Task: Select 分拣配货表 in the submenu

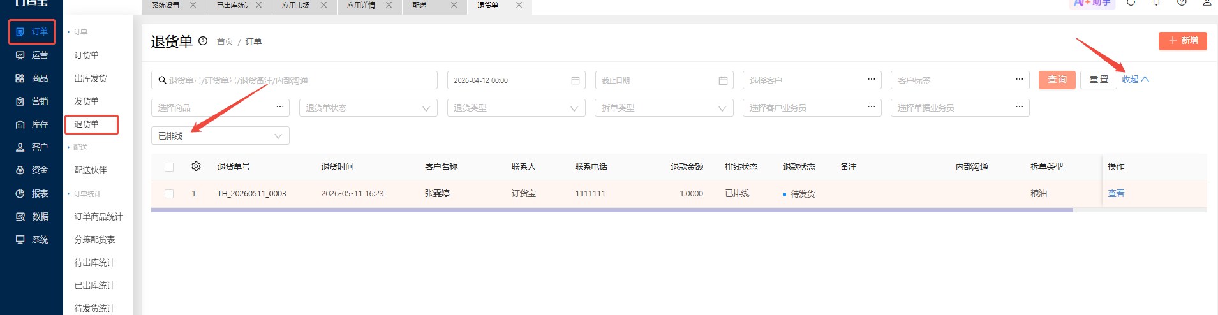Action: click(x=94, y=240)
